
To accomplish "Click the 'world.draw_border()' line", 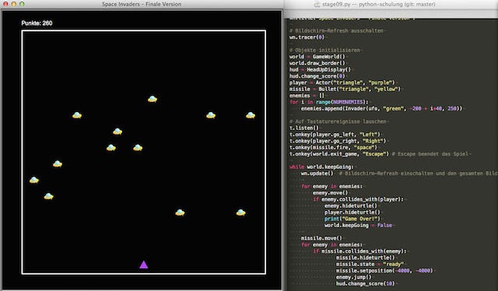I will click(317, 63).
